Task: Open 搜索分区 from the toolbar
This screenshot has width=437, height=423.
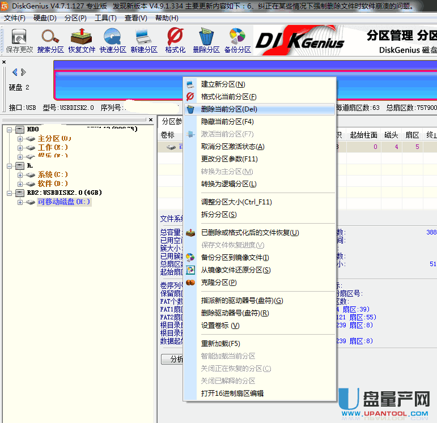Action: pos(51,40)
